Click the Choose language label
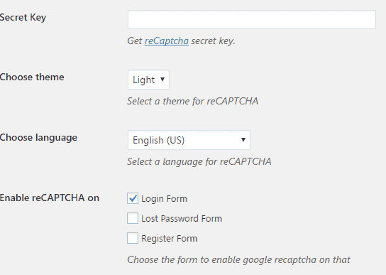This screenshot has width=386, height=275. [x=38, y=138]
